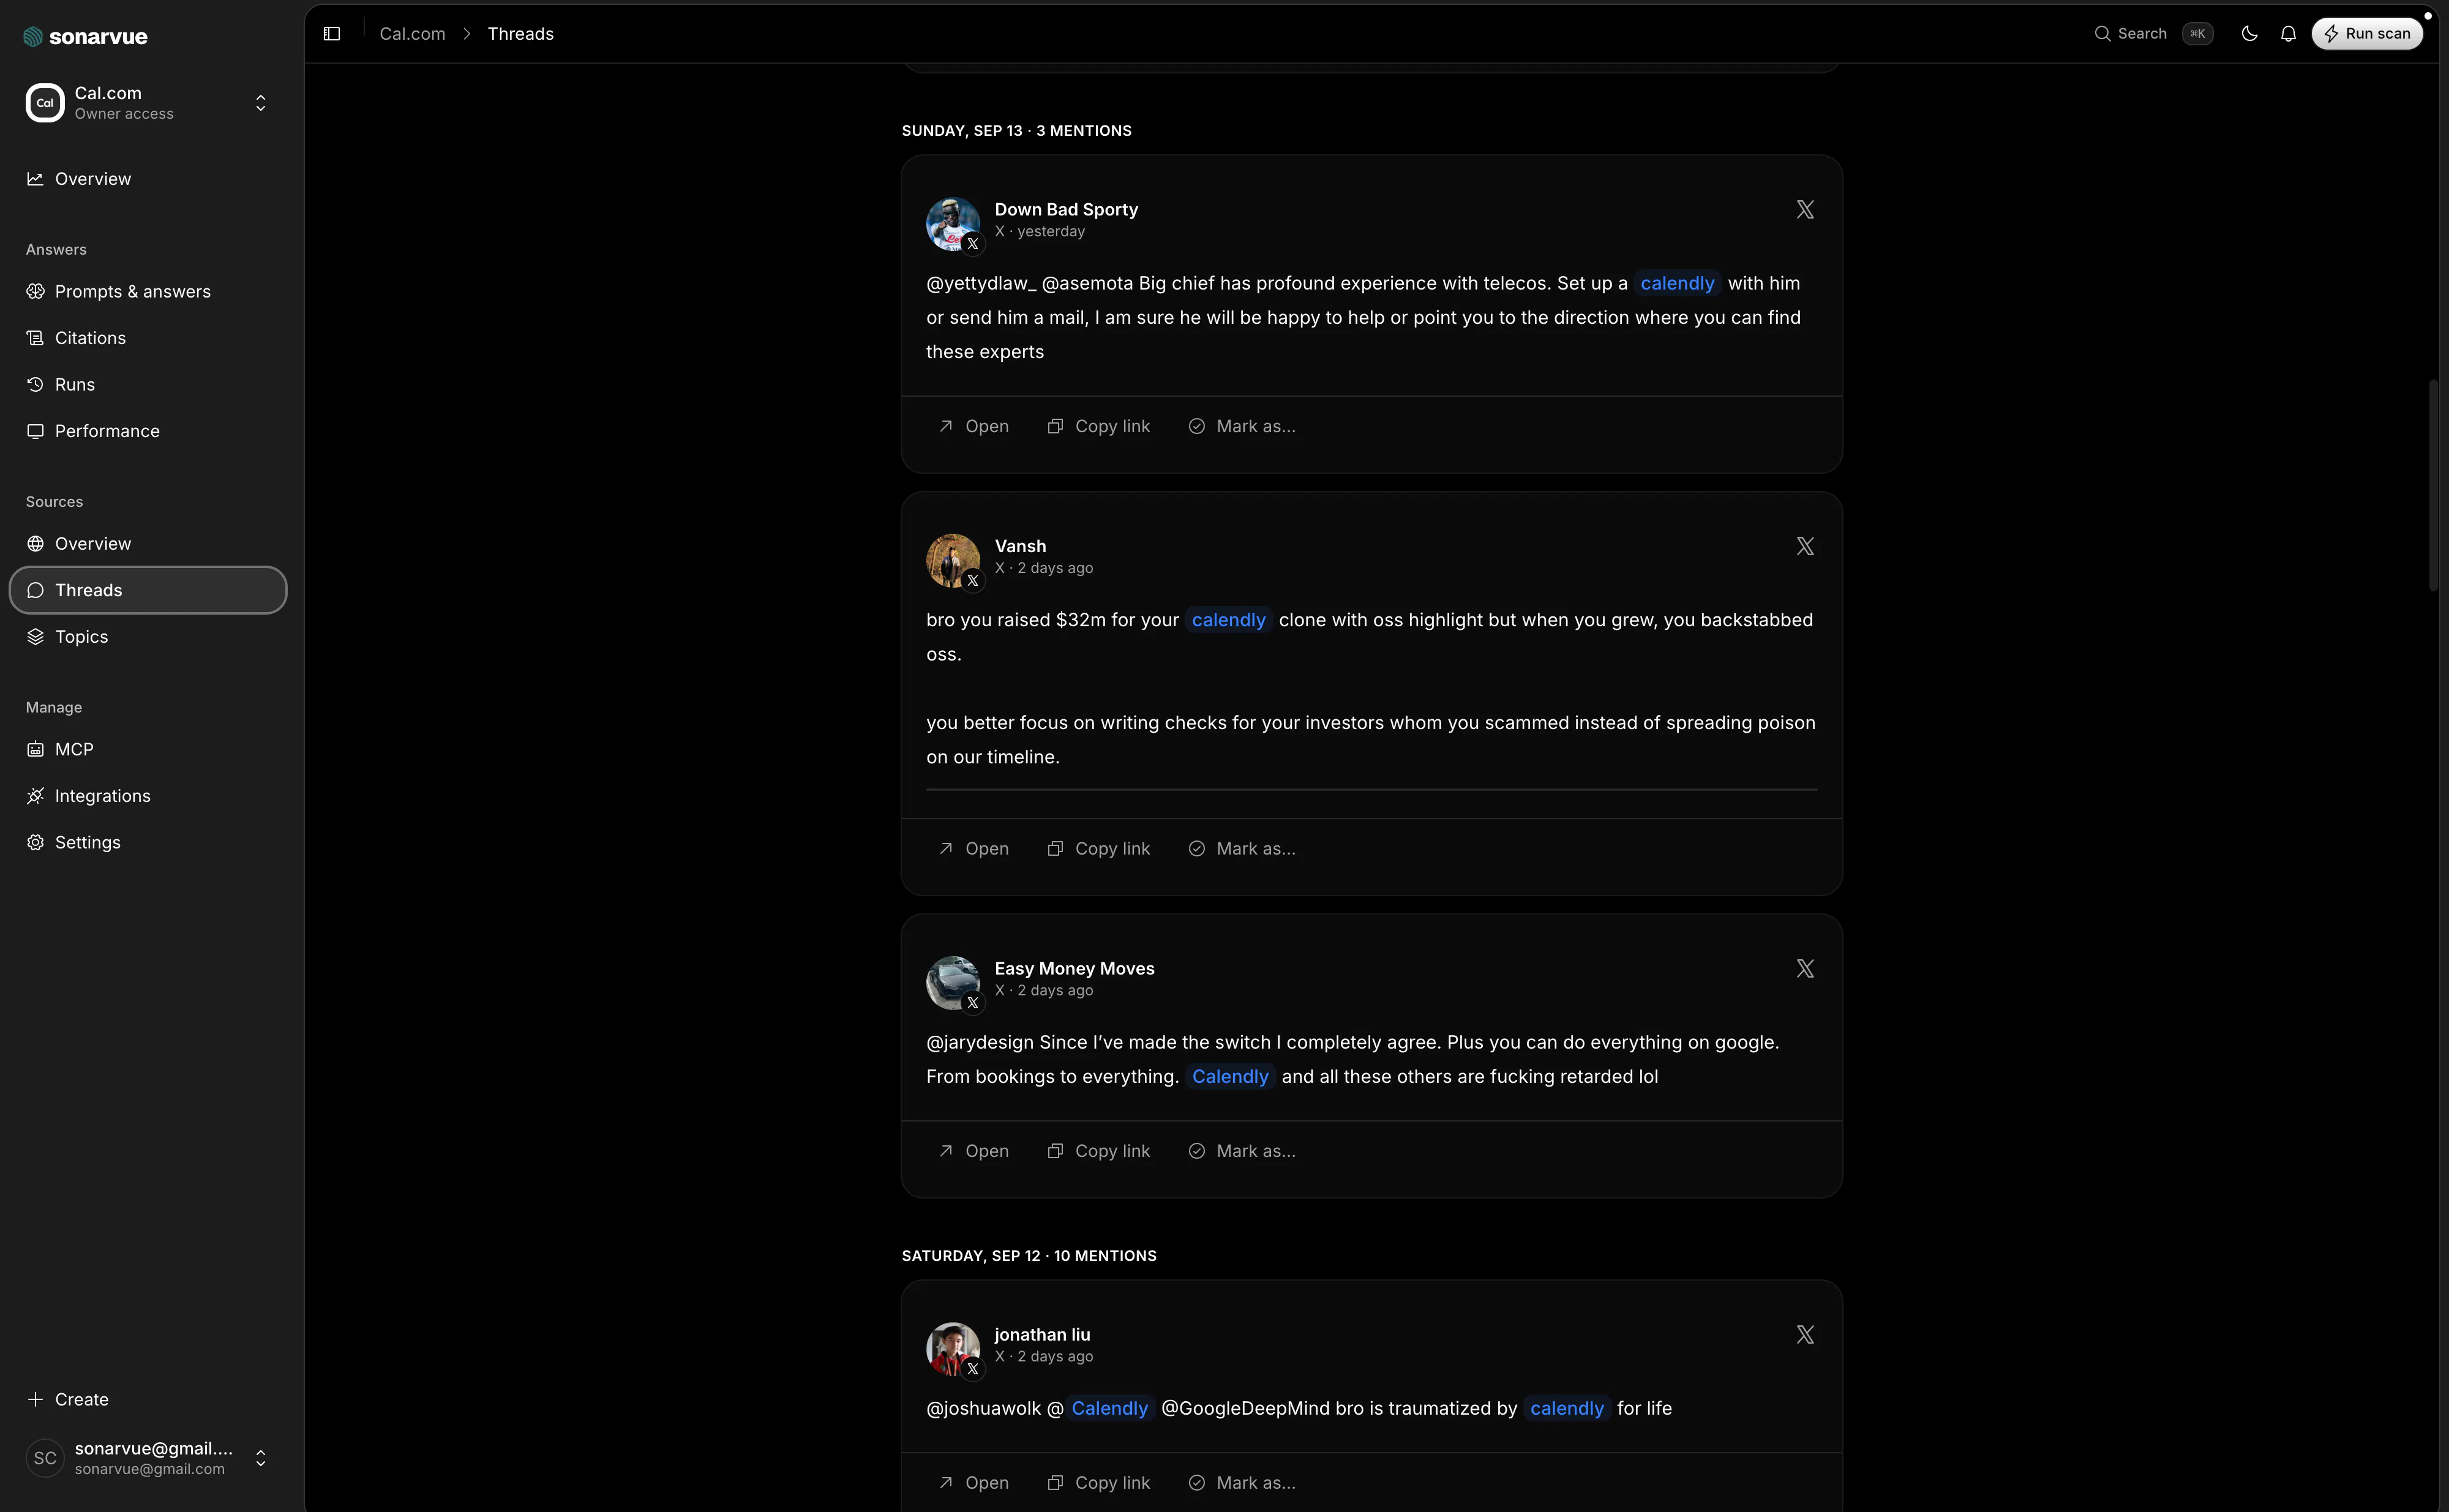Screen dimensions: 2449x1512
Task: Toggle the sidebar panel icon
Action: [332, 34]
